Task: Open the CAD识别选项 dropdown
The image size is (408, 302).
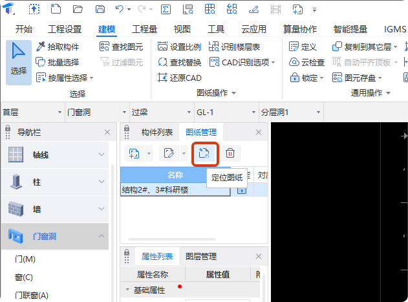Action: point(274,63)
